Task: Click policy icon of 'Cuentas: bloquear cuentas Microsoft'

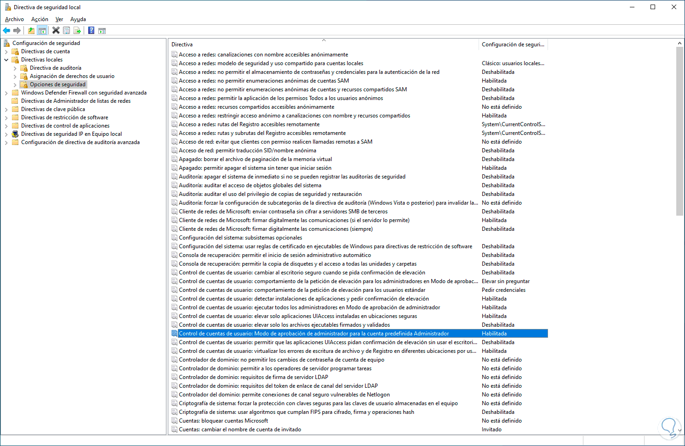Action: 174,421
